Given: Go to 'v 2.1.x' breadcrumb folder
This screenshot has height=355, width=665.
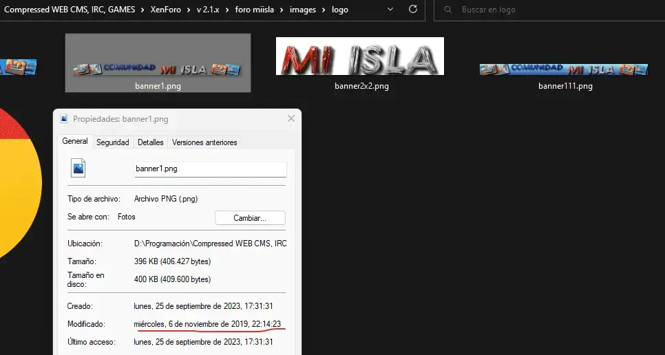Looking at the screenshot, I should pyautogui.click(x=208, y=10).
